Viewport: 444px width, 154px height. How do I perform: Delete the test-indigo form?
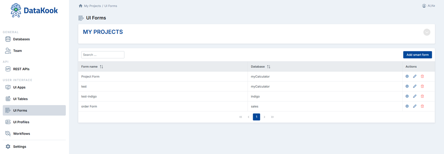[422, 96]
